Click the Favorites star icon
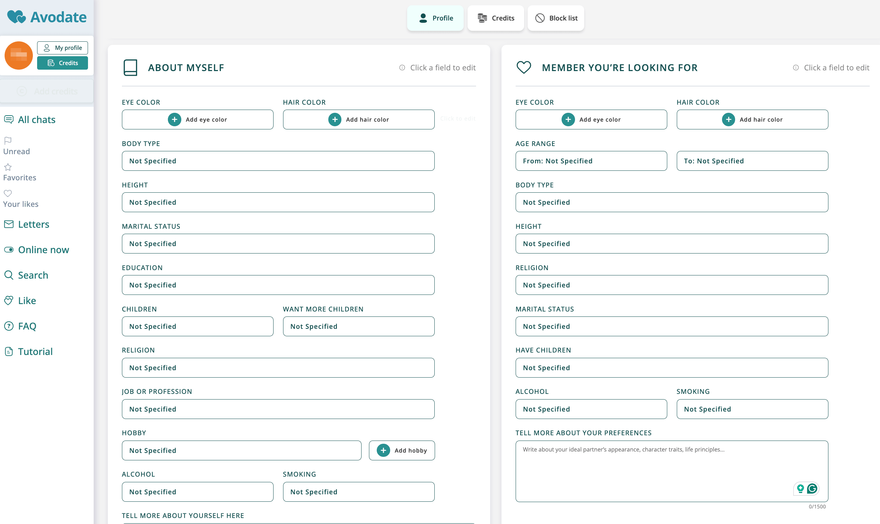 point(8,167)
